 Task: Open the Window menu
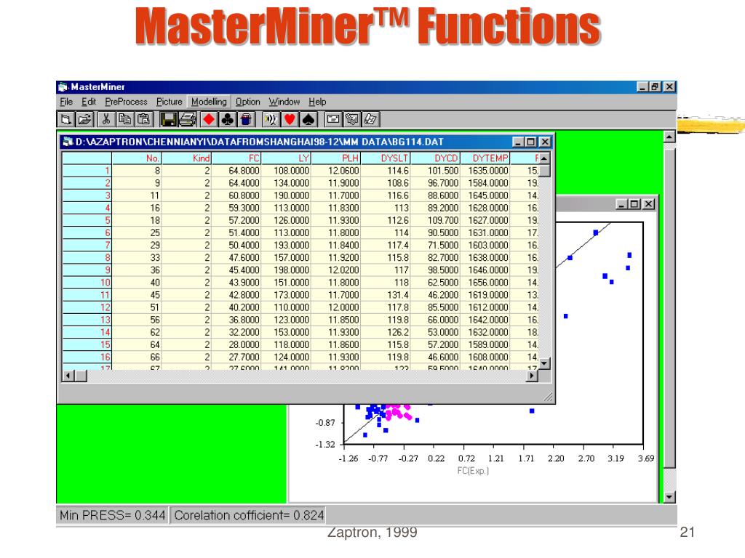[x=284, y=102]
